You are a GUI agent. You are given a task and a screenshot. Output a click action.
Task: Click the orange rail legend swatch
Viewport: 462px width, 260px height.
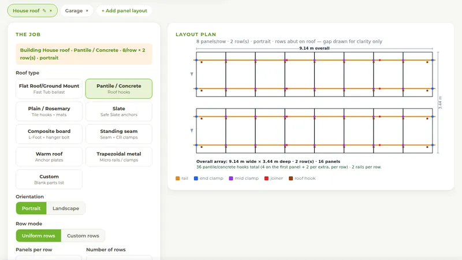point(178,179)
